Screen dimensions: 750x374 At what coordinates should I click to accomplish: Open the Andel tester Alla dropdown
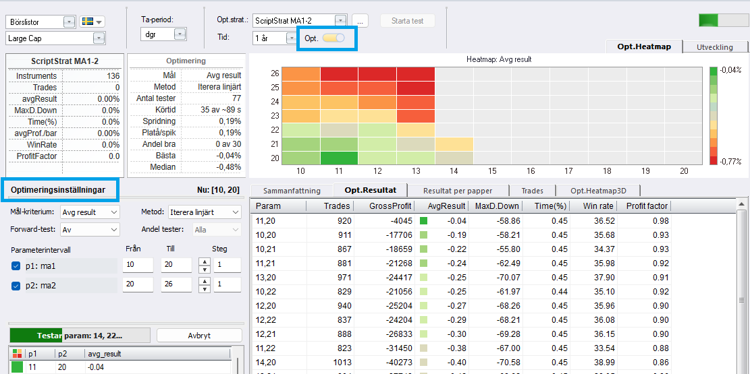point(217,230)
